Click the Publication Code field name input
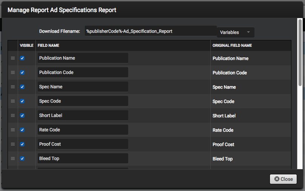This screenshot has height=191, width=305. click(x=83, y=72)
